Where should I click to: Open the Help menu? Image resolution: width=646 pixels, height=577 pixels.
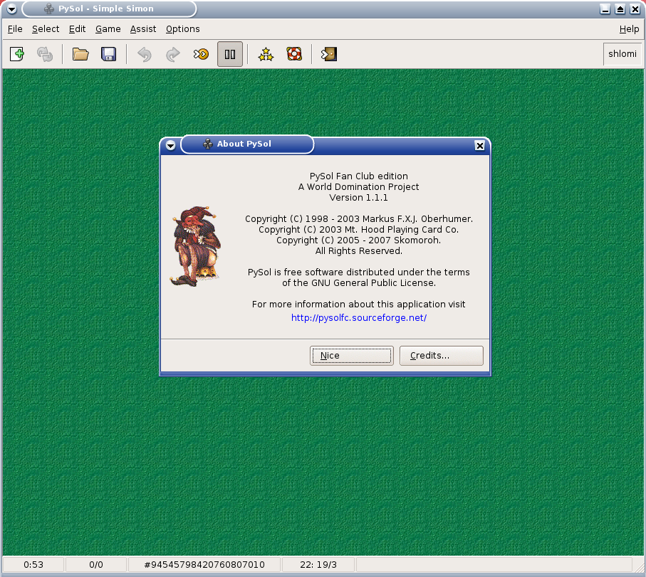[x=629, y=28]
